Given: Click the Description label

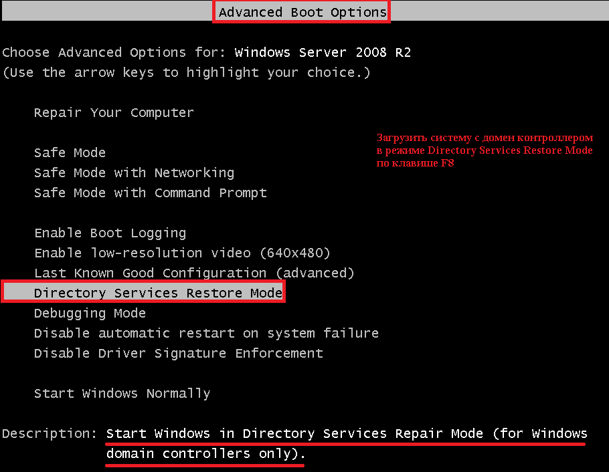Looking at the screenshot, I should (x=50, y=434).
